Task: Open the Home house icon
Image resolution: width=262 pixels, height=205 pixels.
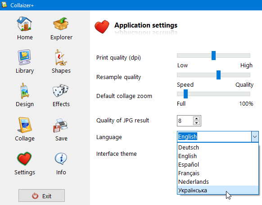Action: 24,24
